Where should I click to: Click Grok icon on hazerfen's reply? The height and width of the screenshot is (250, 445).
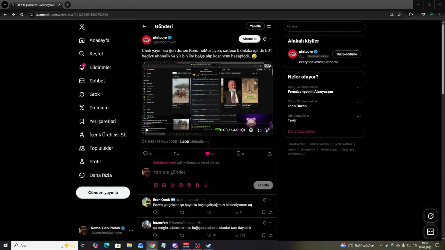[265, 223]
